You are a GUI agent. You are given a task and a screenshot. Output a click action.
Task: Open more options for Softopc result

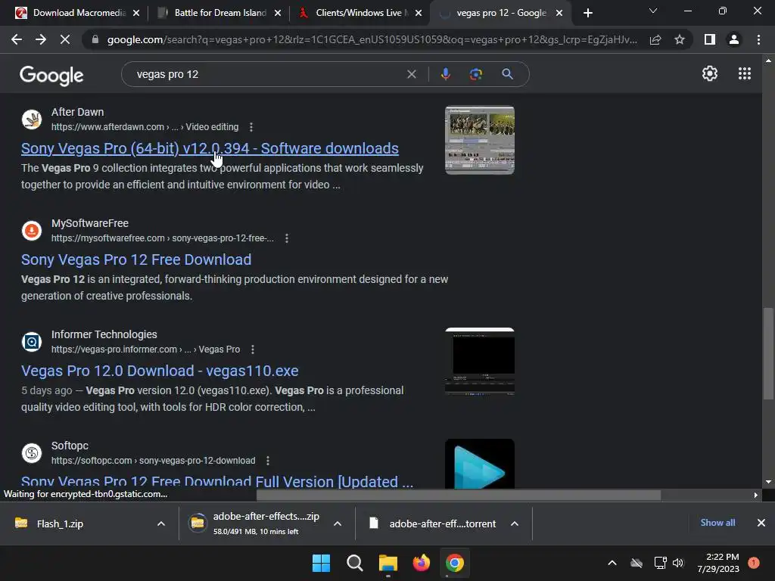tap(268, 461)
